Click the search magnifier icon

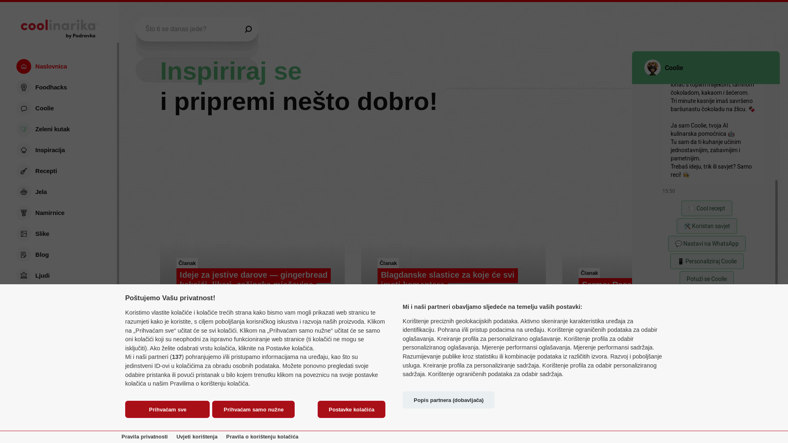(x=248, y=29)
